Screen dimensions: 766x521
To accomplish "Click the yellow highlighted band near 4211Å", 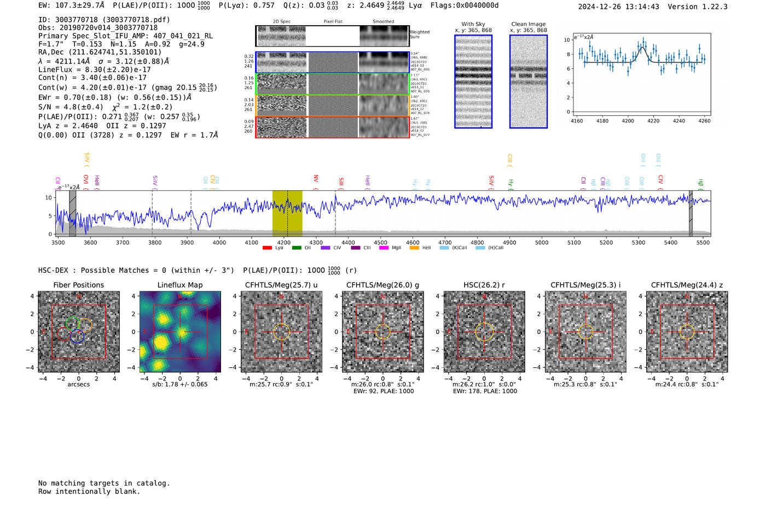I will tap(287, 213).
